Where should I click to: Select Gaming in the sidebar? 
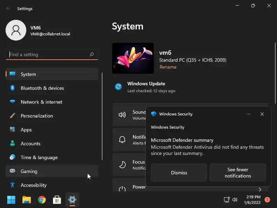click(52, 171)
